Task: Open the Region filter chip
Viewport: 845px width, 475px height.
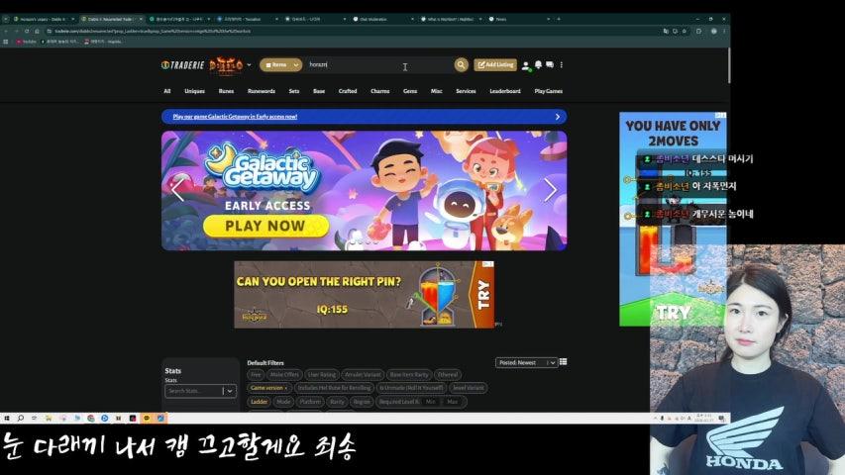Action: click(x=362, y=402)
